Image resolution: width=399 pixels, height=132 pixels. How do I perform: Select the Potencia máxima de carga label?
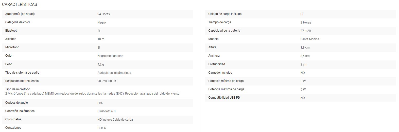tap(226, 89)
